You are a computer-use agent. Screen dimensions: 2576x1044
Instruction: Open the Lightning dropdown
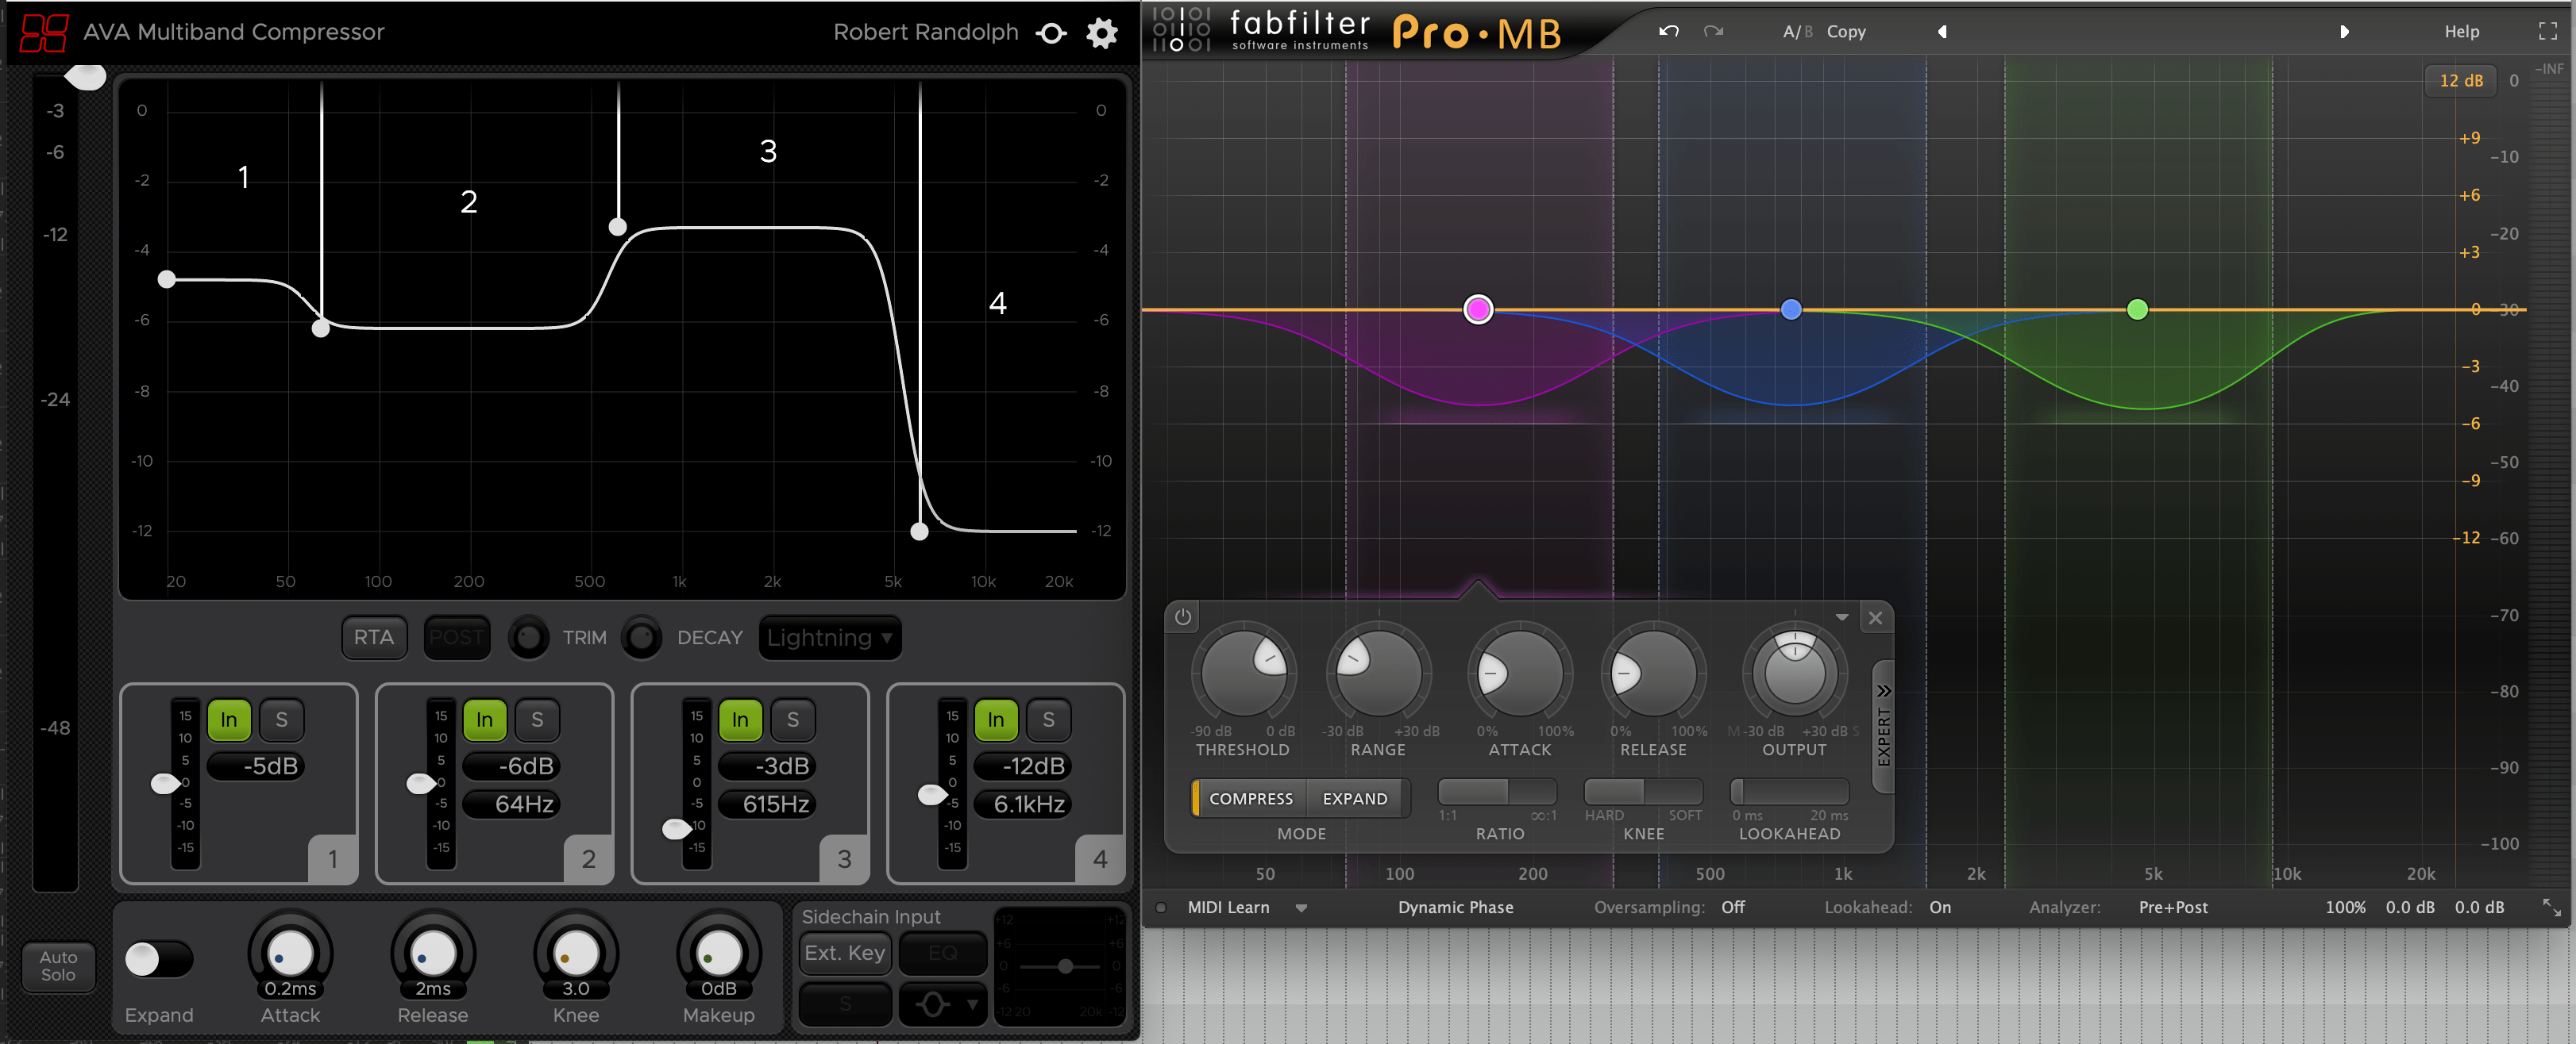click(829, 637)
